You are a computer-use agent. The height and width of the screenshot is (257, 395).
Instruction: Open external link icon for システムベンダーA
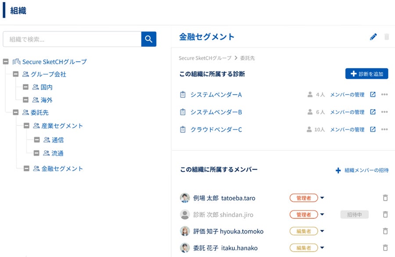tap(373, 94)
